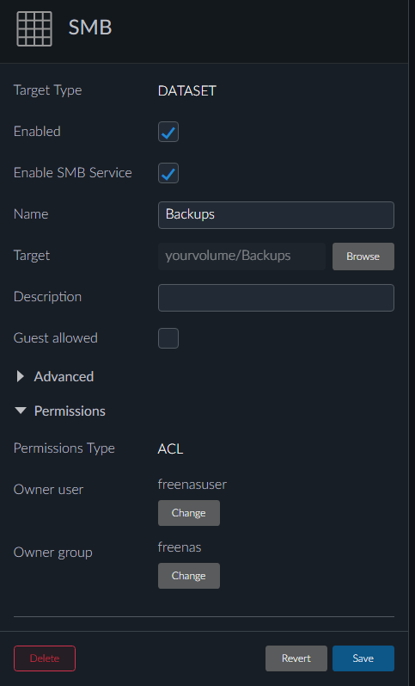Click the Advanced section label
This screenshot has height=686, width=415.
click(x=64, y=376)
